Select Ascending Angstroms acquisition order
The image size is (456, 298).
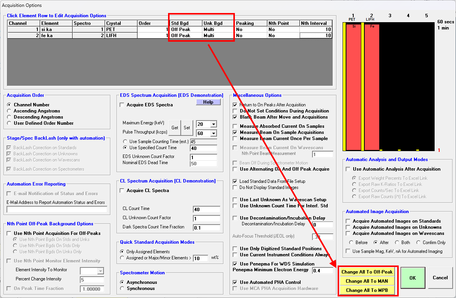click(10, 111)
